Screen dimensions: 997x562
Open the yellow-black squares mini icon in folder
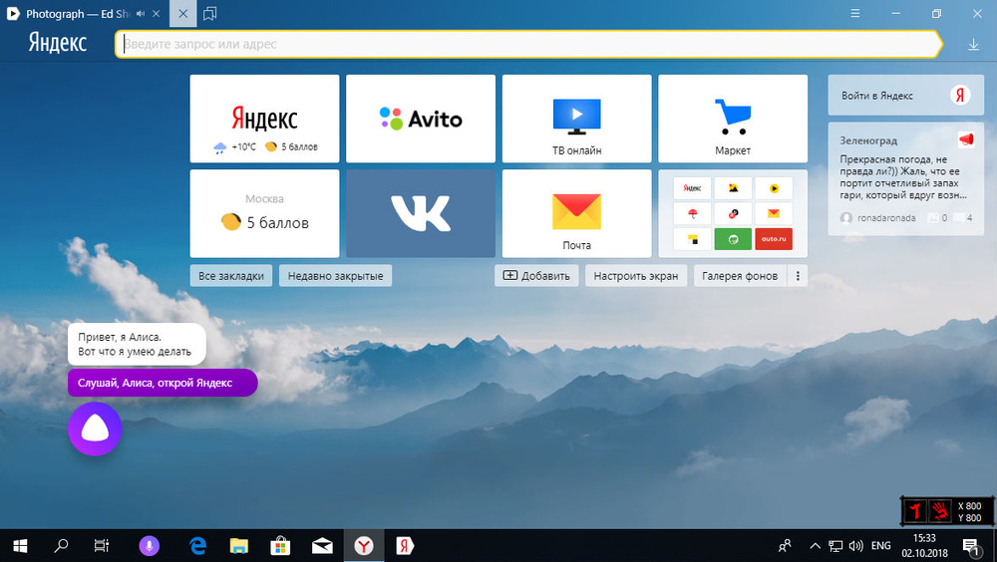[x=693, y=239]
